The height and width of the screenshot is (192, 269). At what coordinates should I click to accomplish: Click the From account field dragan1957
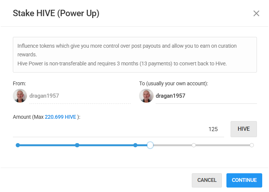(80, 96)
